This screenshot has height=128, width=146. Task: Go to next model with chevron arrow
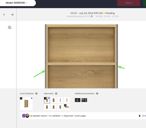pos(4,15)
